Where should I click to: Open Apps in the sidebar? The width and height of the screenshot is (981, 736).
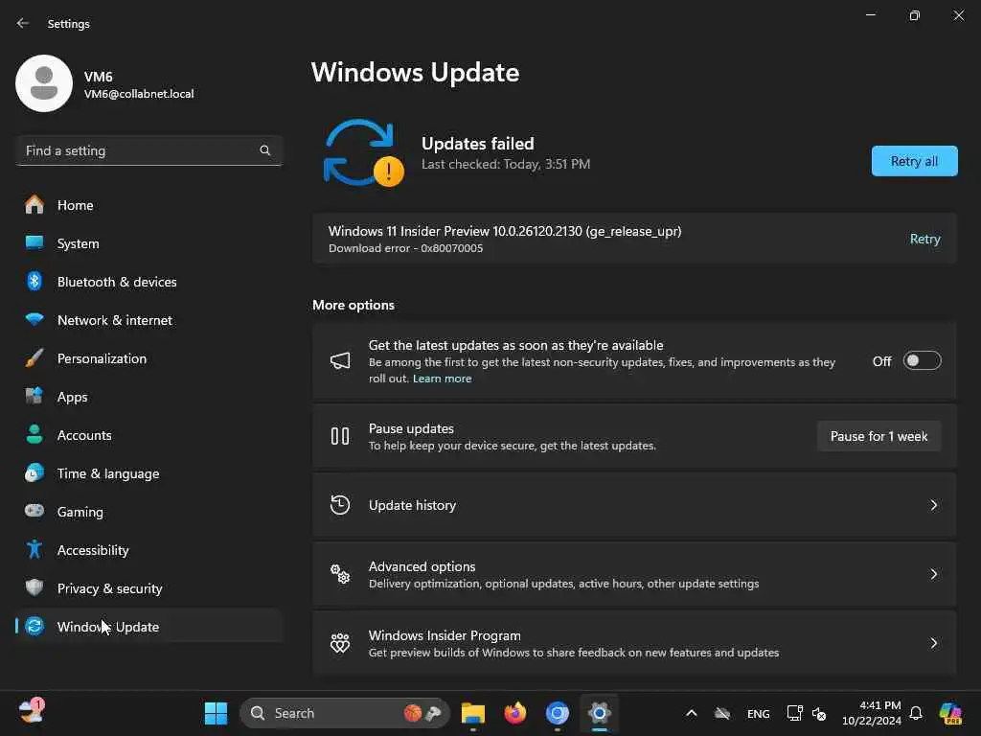tap(148, 397)
